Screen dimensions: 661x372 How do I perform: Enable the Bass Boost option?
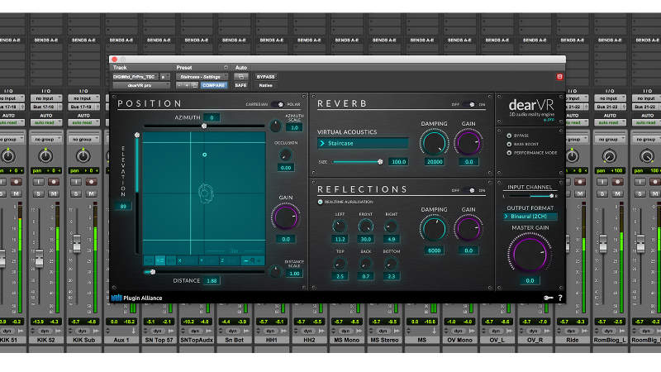pyautogui.click(x=509, y=144)
